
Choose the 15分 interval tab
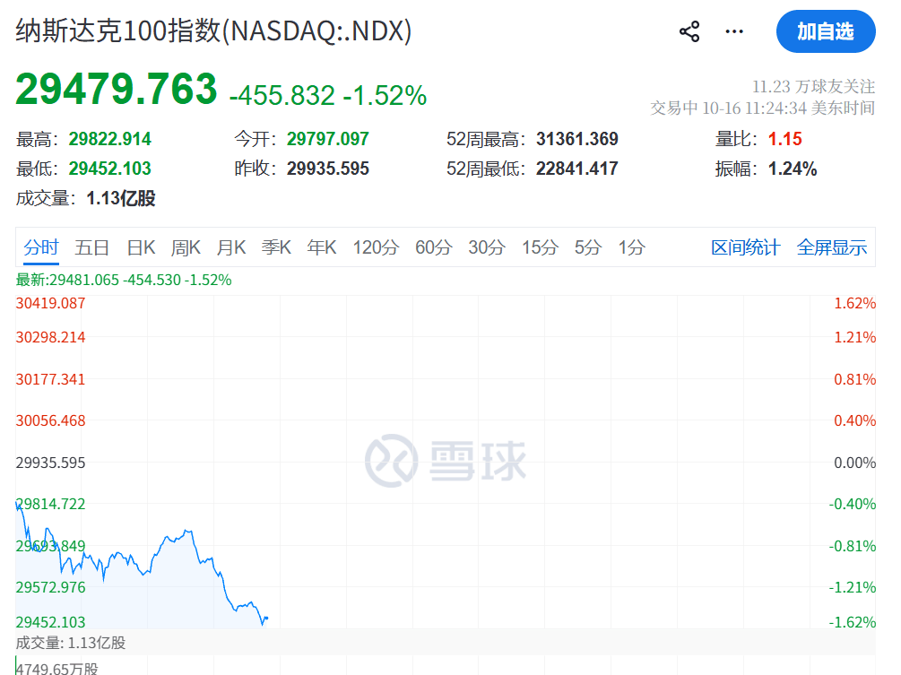pos(540,247)
